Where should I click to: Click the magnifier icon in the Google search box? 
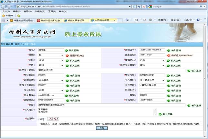[201, 6]
